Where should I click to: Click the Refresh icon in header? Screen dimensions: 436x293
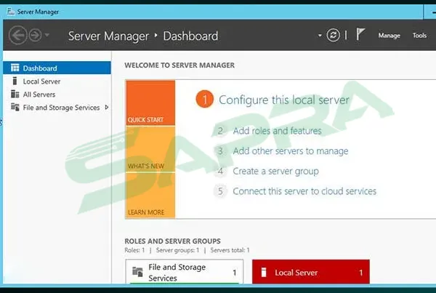[334, 36]
